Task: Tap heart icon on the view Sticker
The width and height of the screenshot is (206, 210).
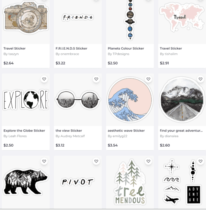Action: tap(96, 79)
